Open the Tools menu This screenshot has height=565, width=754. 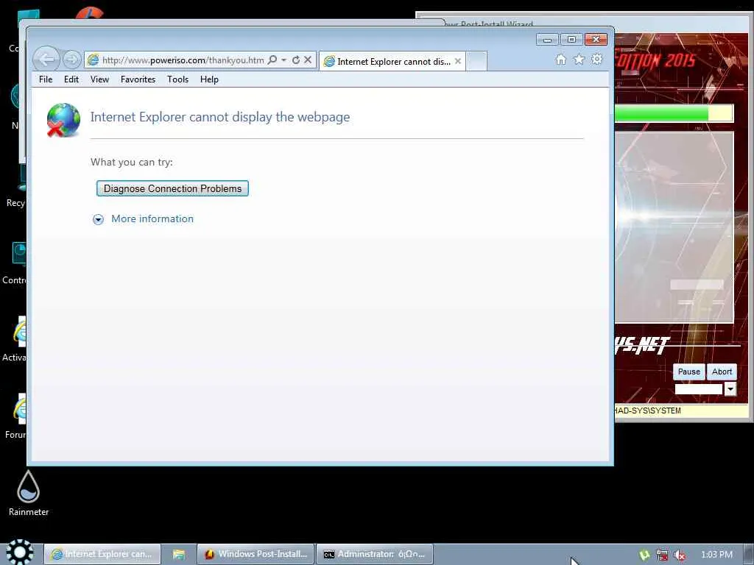click(x=178, y=79)
